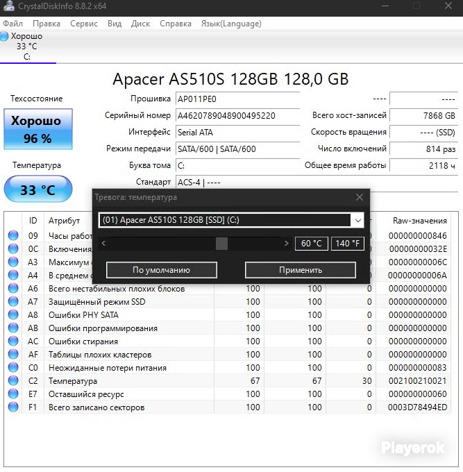This screenshot has width=463, height=472.
Task: Click the Хорошо 96 % health status button
Action: click(38, 129)
